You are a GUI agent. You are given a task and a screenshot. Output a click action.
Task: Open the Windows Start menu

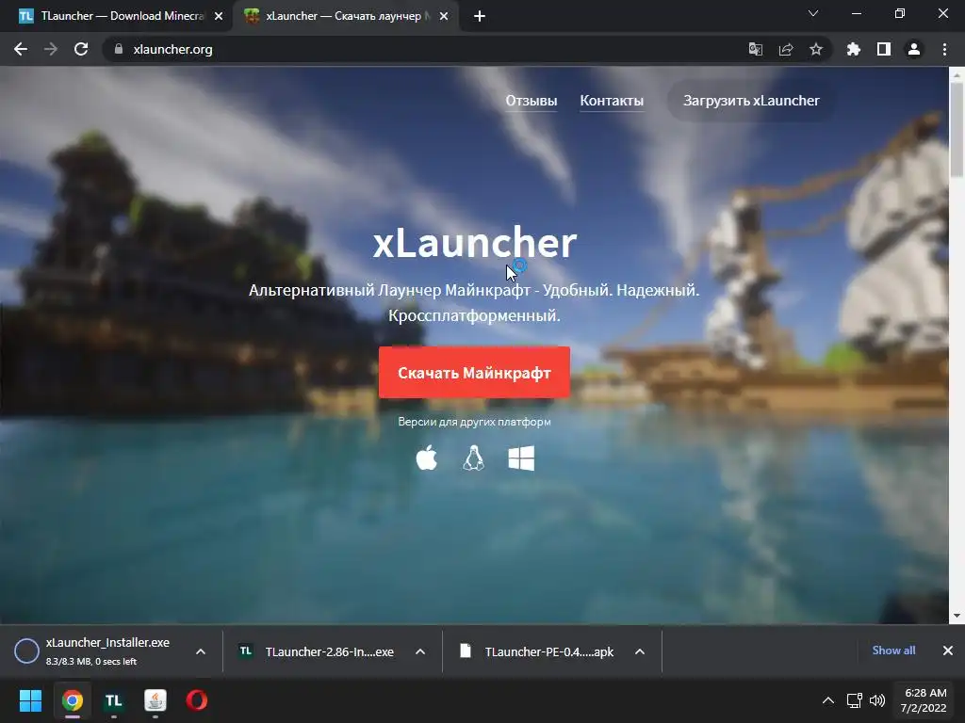[x=30, y=700]
